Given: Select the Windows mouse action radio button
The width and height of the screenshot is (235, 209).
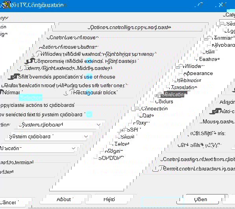Looking at the screenshot, I should coord(37,54).
